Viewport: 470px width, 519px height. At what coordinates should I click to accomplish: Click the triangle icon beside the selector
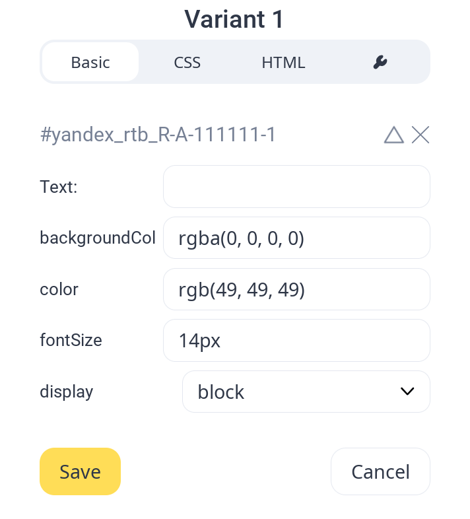click(x=393, y=135)
